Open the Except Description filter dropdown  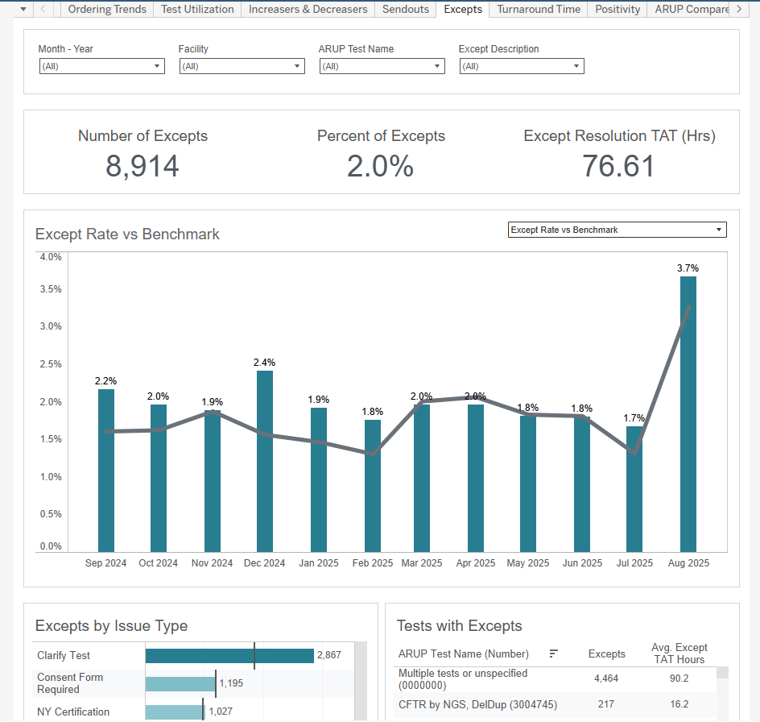pyautogui.click(x=522, y=66)
